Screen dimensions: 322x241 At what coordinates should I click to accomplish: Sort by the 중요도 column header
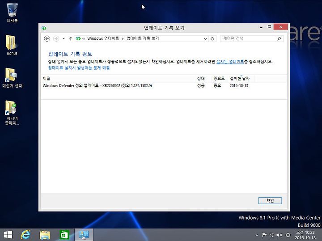tap(219, 78)
